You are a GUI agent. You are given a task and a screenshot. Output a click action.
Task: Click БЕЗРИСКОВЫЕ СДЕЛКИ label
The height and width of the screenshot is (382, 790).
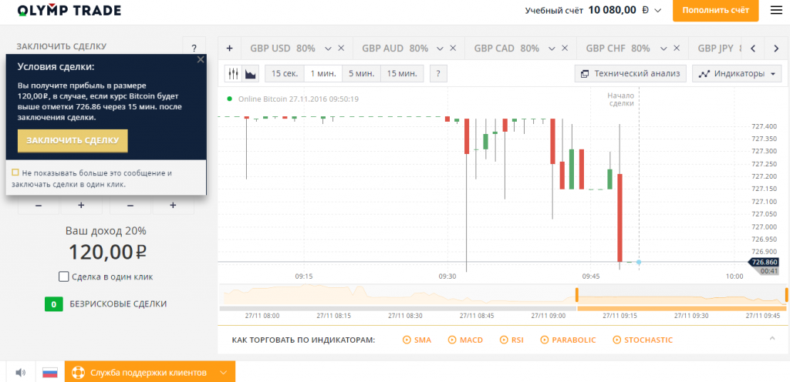point(118,304)
